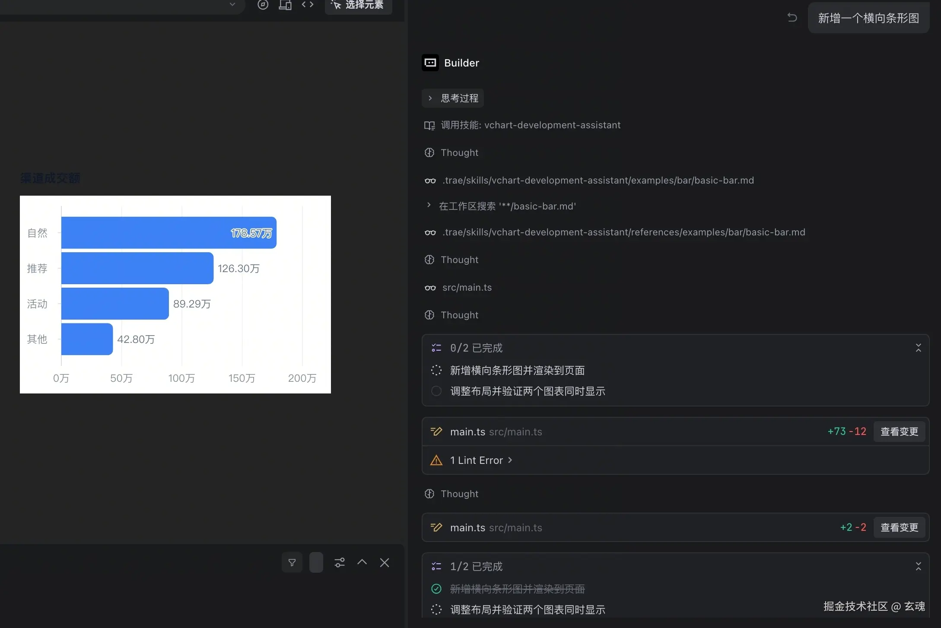Viewport: 941px width, 628px height.
Task: Collapse console panel with up chevron
Action: [362, 562]
